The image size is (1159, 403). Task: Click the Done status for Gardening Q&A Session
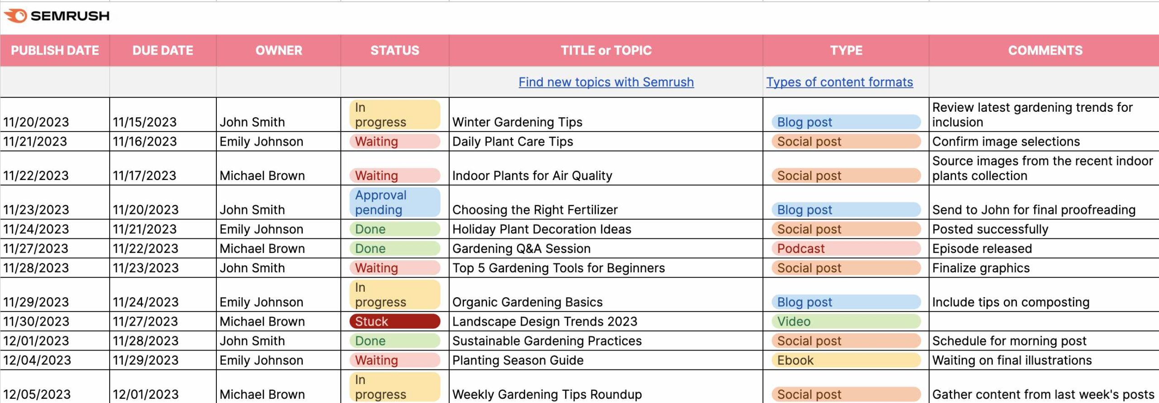[x=394, y=248]
